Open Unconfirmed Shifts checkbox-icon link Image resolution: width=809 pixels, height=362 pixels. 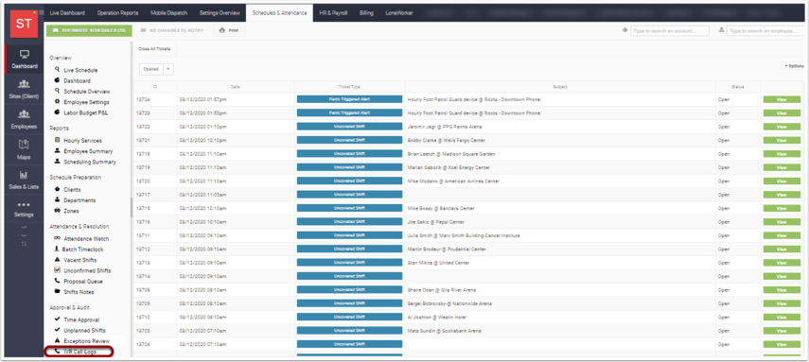[82, 270]
